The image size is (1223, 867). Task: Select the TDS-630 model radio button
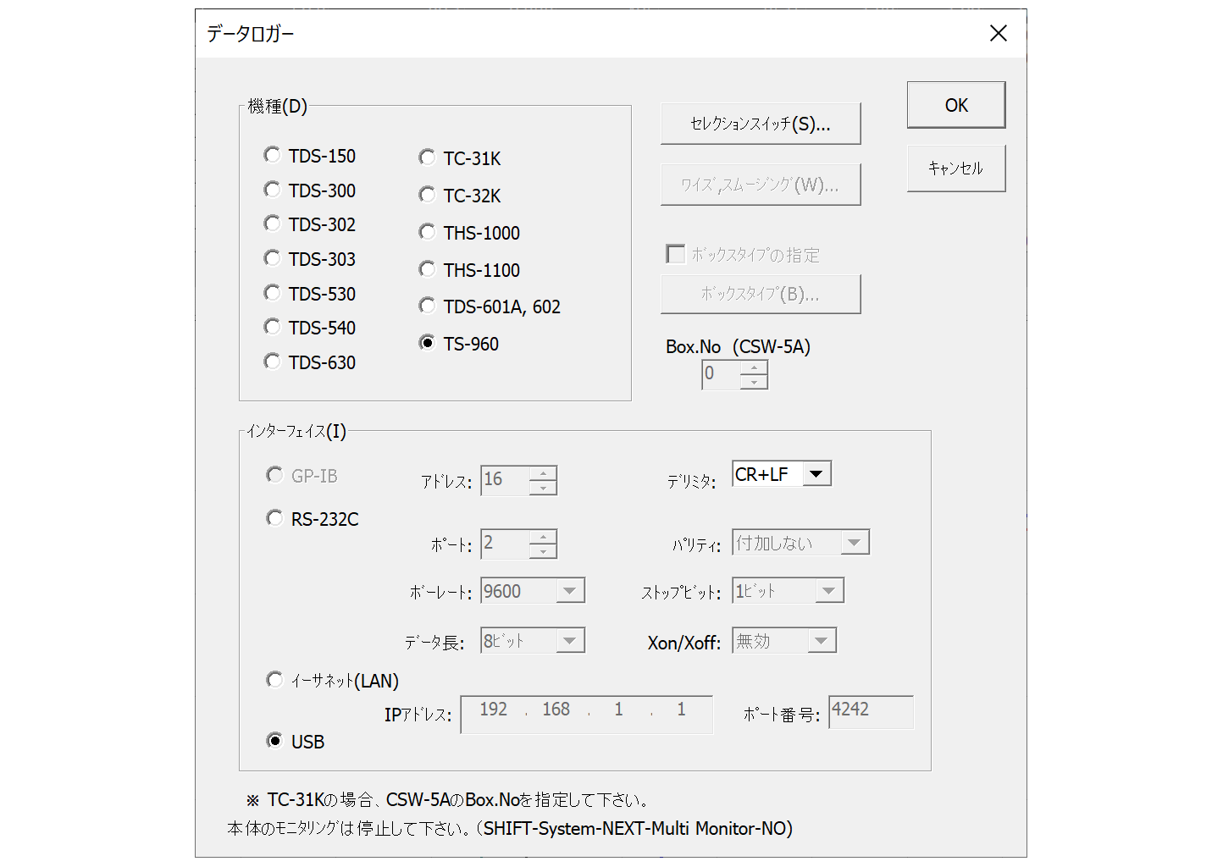point(272,361)
